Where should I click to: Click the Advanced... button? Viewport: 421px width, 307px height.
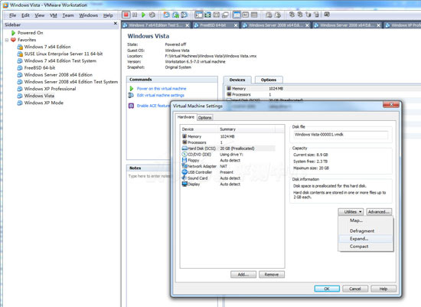379,212
